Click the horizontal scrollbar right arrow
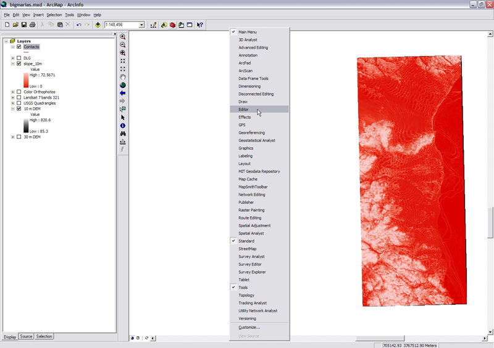 (x=485, y=338)
